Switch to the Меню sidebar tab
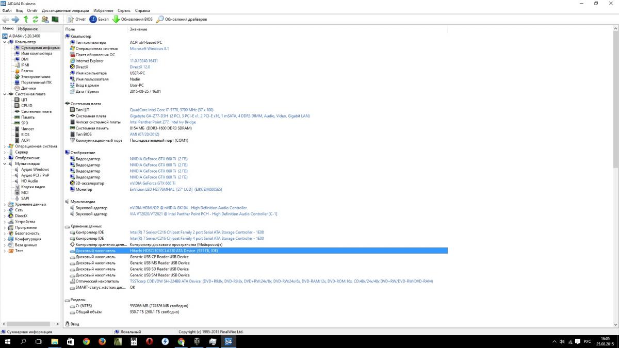This screenshot has width=619, height=348. tap(8, 29)
